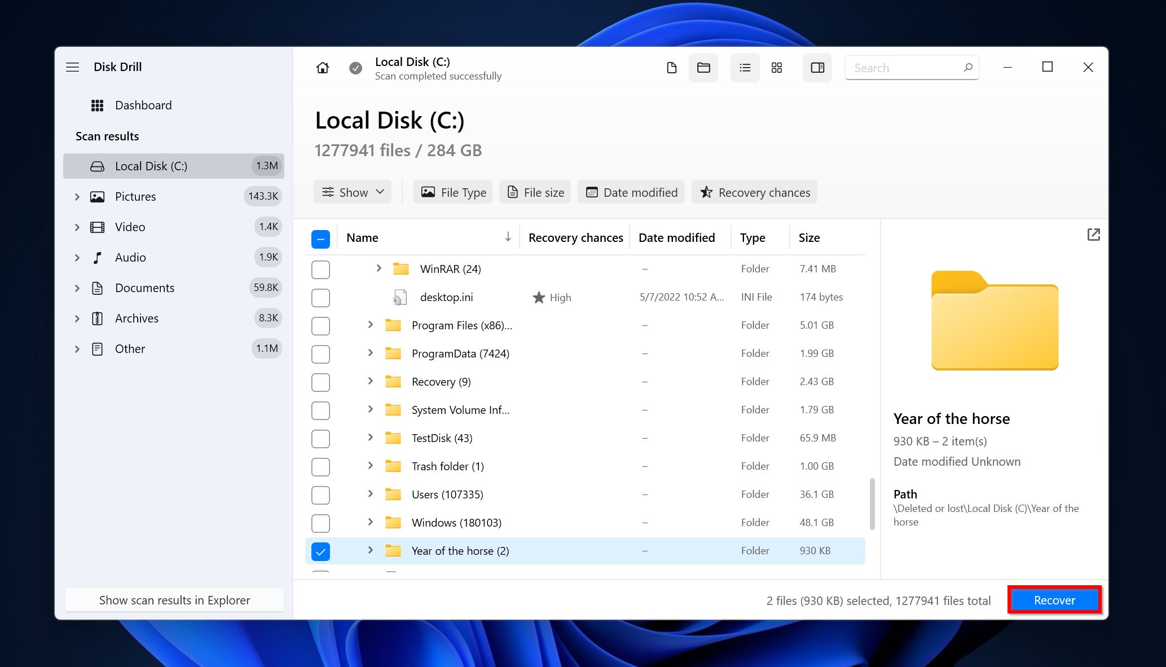The height and width of the screenshot is (667, 1166).
Task: Expand the Year of the horse folder
Action: (370, 551)
